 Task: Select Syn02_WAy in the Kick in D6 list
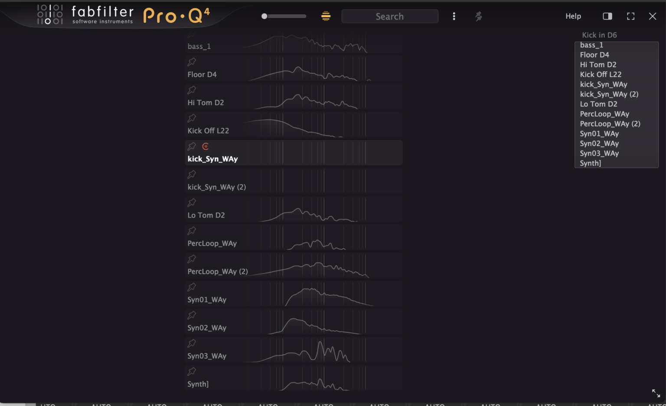point(599,143)
